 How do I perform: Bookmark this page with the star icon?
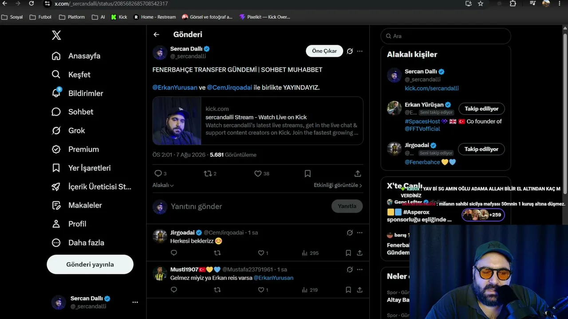click(x=481, y=4)
